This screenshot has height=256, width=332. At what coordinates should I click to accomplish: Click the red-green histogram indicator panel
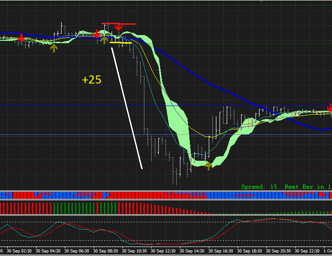tap(166, 208)
